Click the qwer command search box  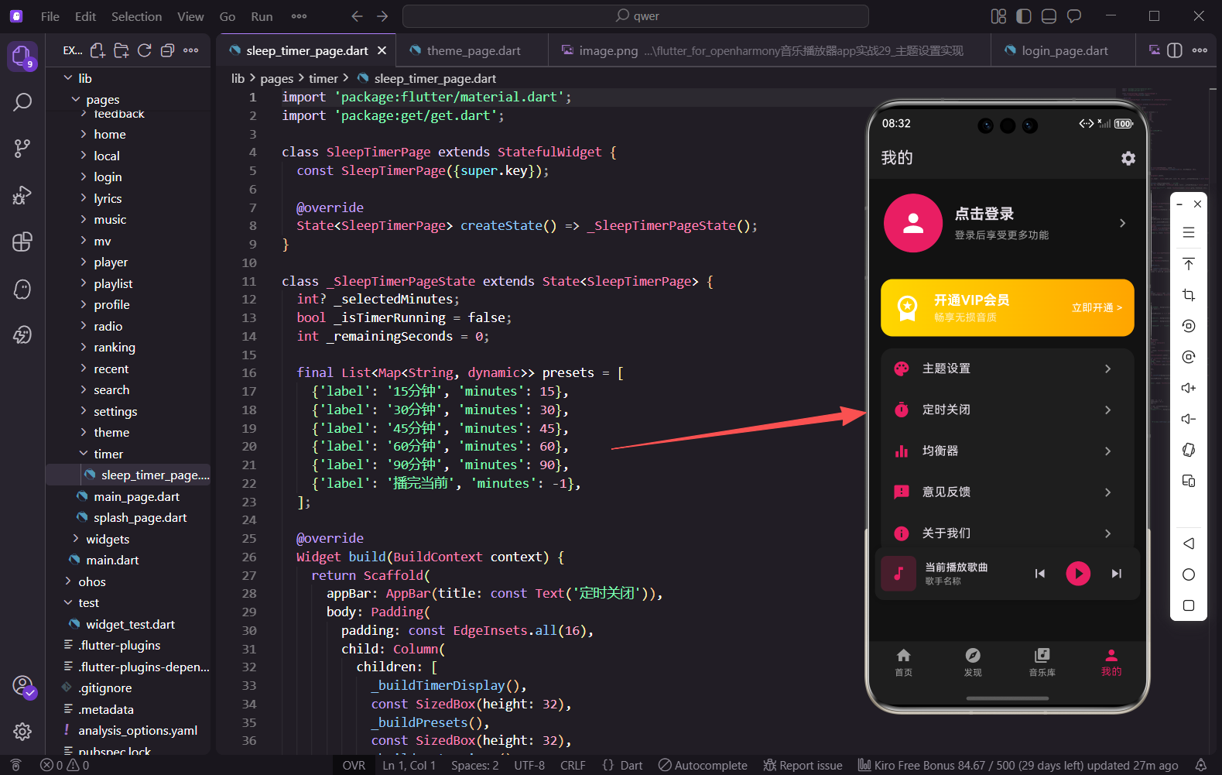tap(635, 16)
